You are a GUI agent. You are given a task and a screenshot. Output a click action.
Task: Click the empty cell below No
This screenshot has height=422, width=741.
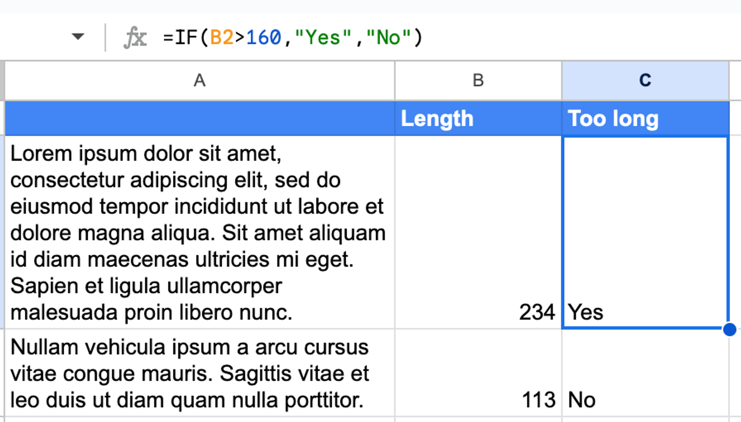click(645, 418)
